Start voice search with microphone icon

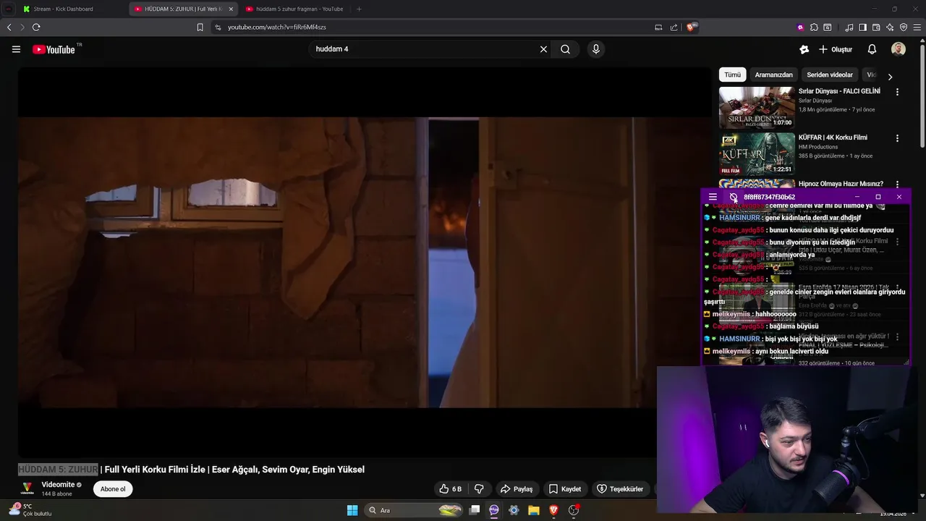[596, 49]
